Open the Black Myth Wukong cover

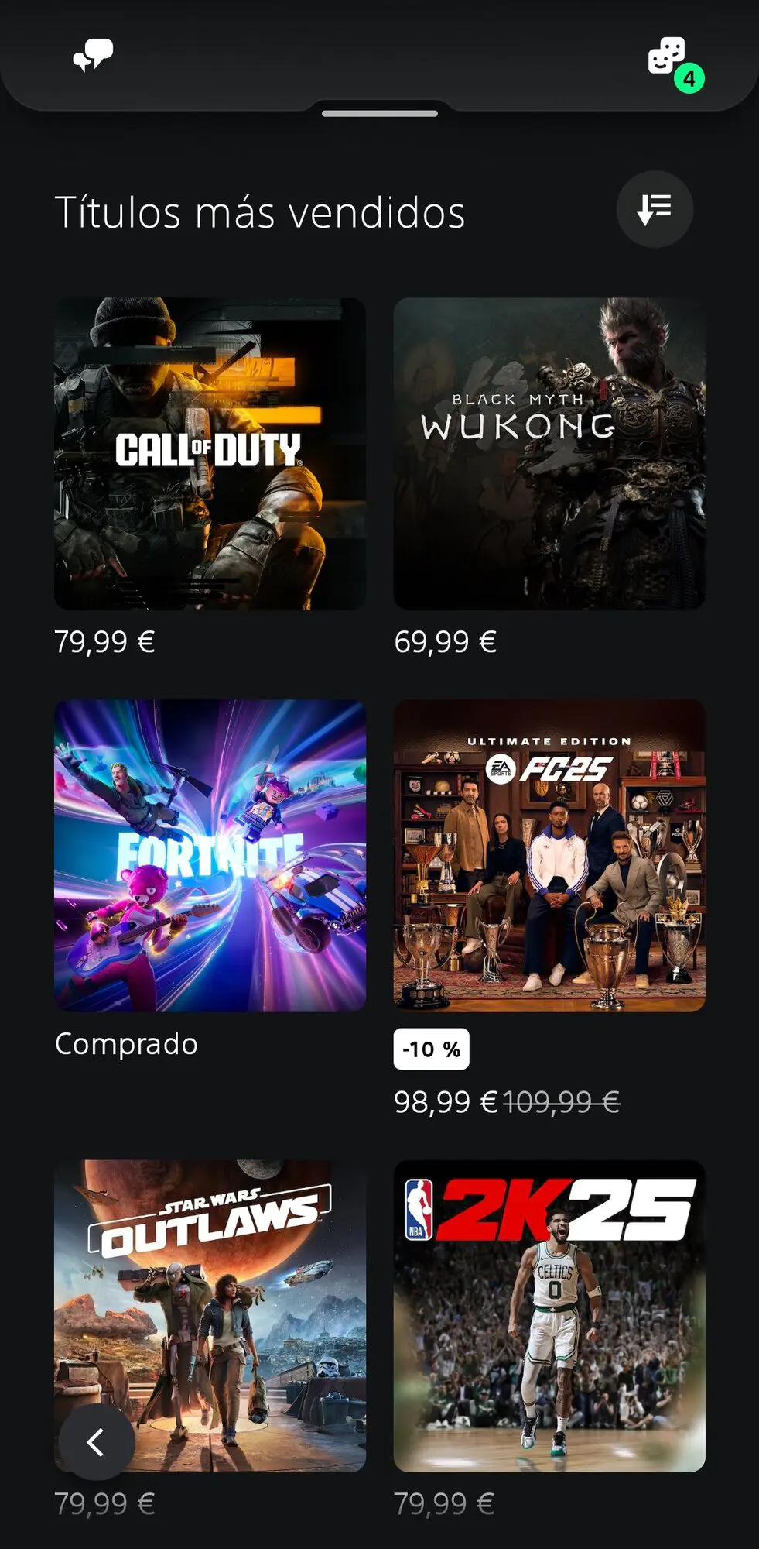click(x=549, y=454)
